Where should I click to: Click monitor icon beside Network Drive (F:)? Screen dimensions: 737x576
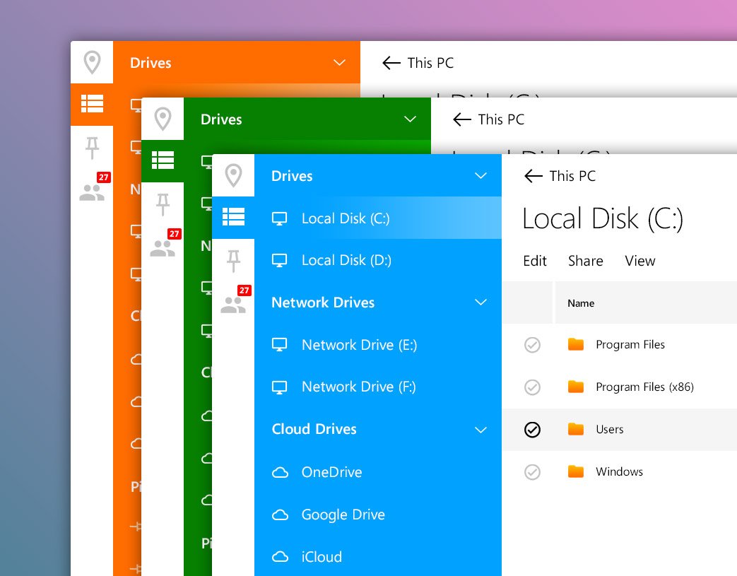(280, 387)
